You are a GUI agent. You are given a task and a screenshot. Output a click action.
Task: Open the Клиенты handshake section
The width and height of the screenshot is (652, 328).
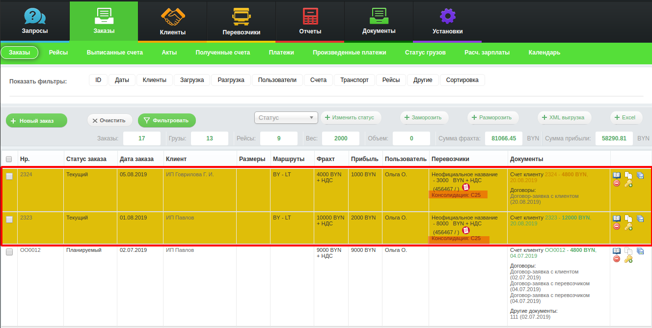click(173, 17)
